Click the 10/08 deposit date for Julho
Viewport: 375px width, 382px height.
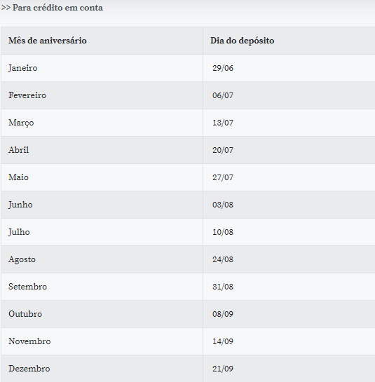coord(223,232)
